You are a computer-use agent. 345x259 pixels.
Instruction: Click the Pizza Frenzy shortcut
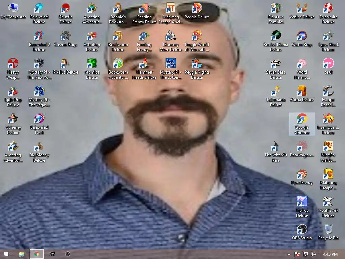302,177
